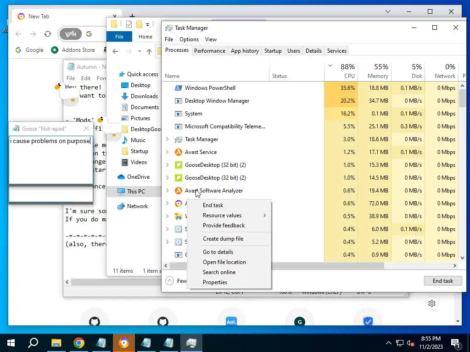Click the Task Manager vertical scrollbar thumb
Image resolution: width=470 pixels, height=352 pixels.
tap(462, 98)
